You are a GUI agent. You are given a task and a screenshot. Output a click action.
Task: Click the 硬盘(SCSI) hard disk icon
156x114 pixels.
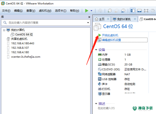coord(100,64)
